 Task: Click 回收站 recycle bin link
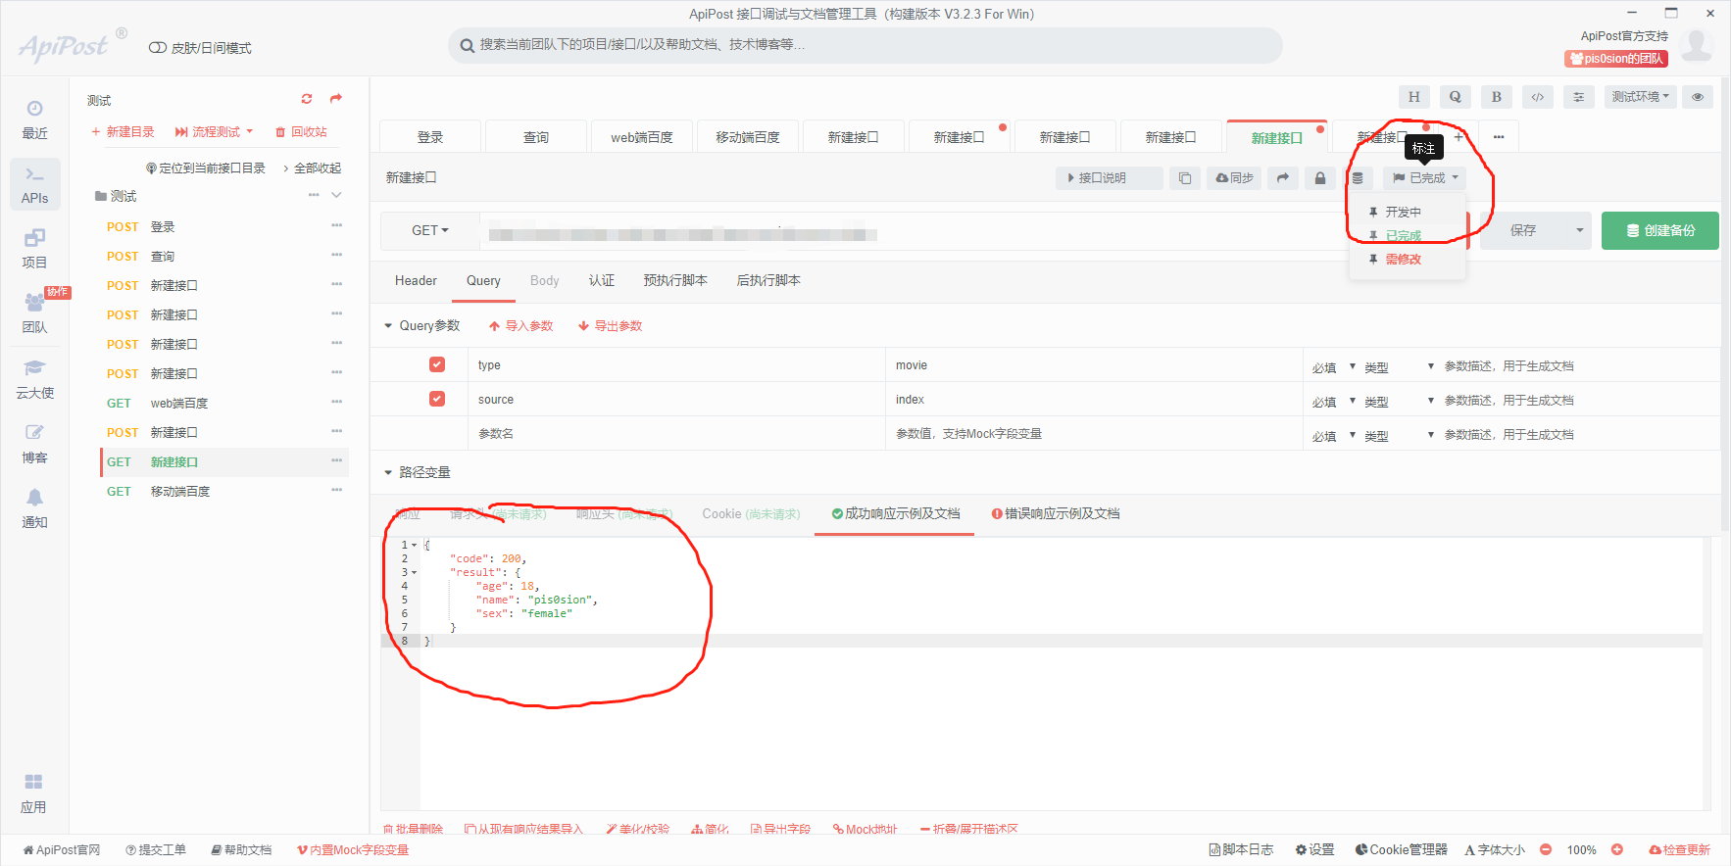[301, 131]
